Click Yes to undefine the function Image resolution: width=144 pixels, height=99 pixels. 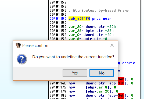click(x=75, y=73)
